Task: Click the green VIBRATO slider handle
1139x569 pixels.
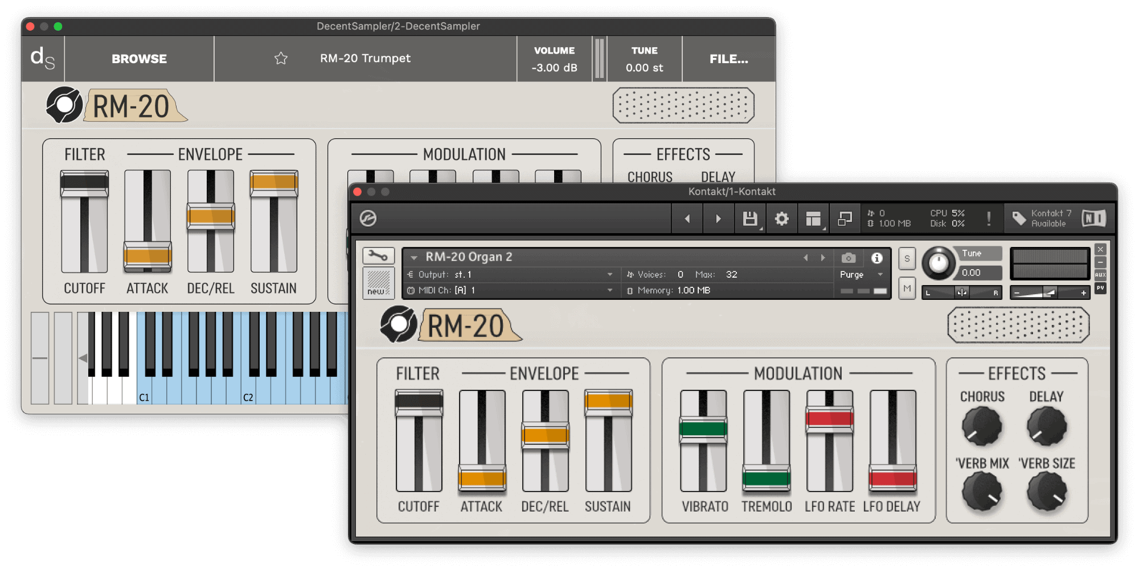Action: [703, 429]
